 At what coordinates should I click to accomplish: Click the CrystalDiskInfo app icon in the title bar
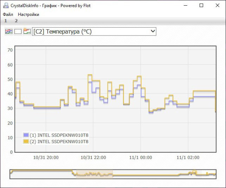tap(6, 6)
